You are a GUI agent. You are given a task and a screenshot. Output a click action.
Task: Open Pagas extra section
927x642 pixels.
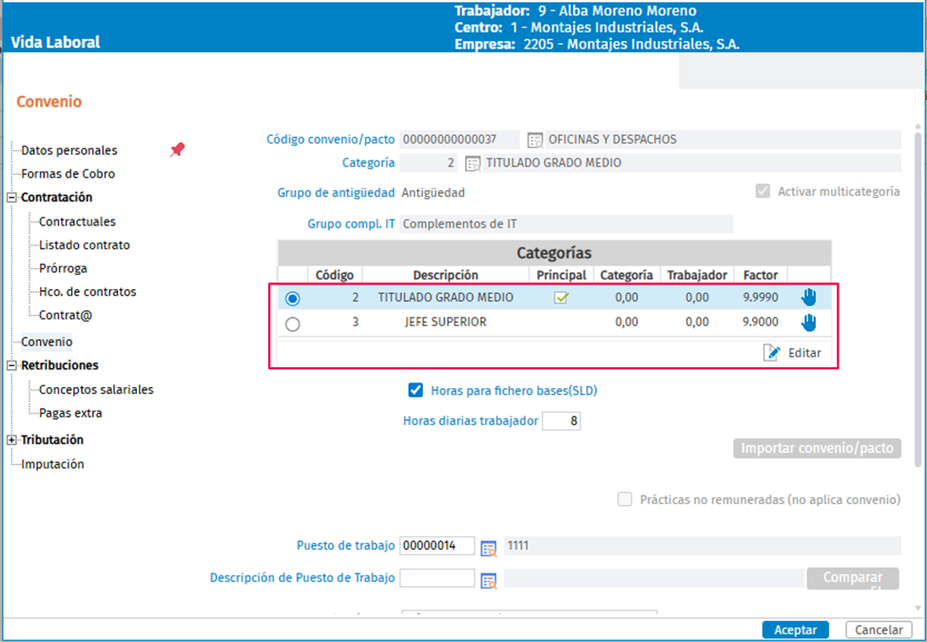point(70,413)
